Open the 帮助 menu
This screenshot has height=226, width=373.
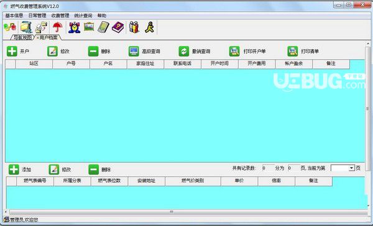click(102, 16)
